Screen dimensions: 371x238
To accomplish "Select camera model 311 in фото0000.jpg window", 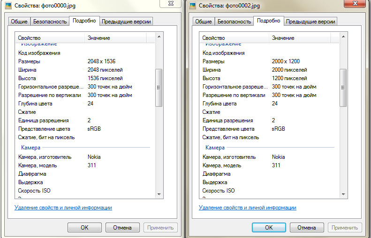I will (x=92, y=165).
